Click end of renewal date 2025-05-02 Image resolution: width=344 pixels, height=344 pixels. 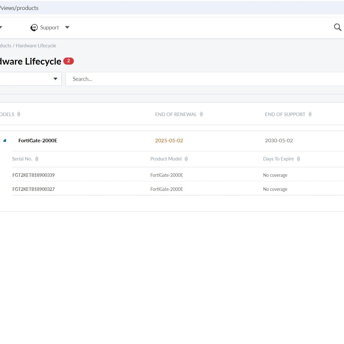(169, 141)
